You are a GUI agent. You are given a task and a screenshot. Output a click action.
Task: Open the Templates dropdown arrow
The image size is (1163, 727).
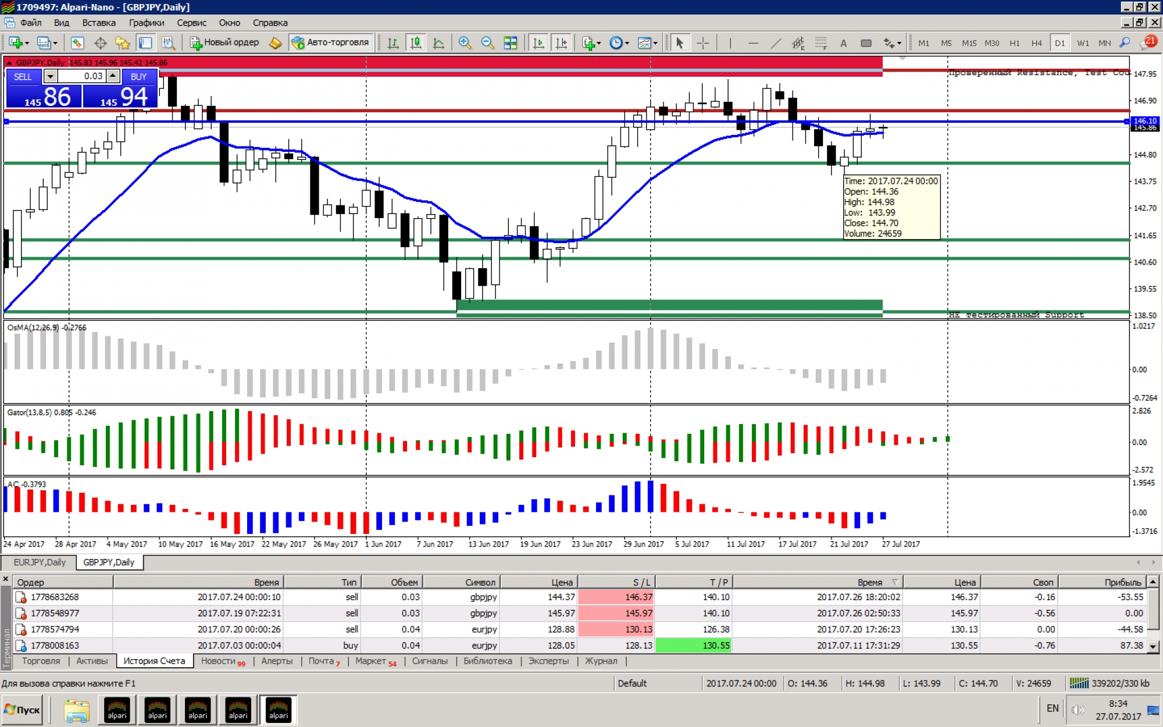pyautogui.click(x=655, y=43)
